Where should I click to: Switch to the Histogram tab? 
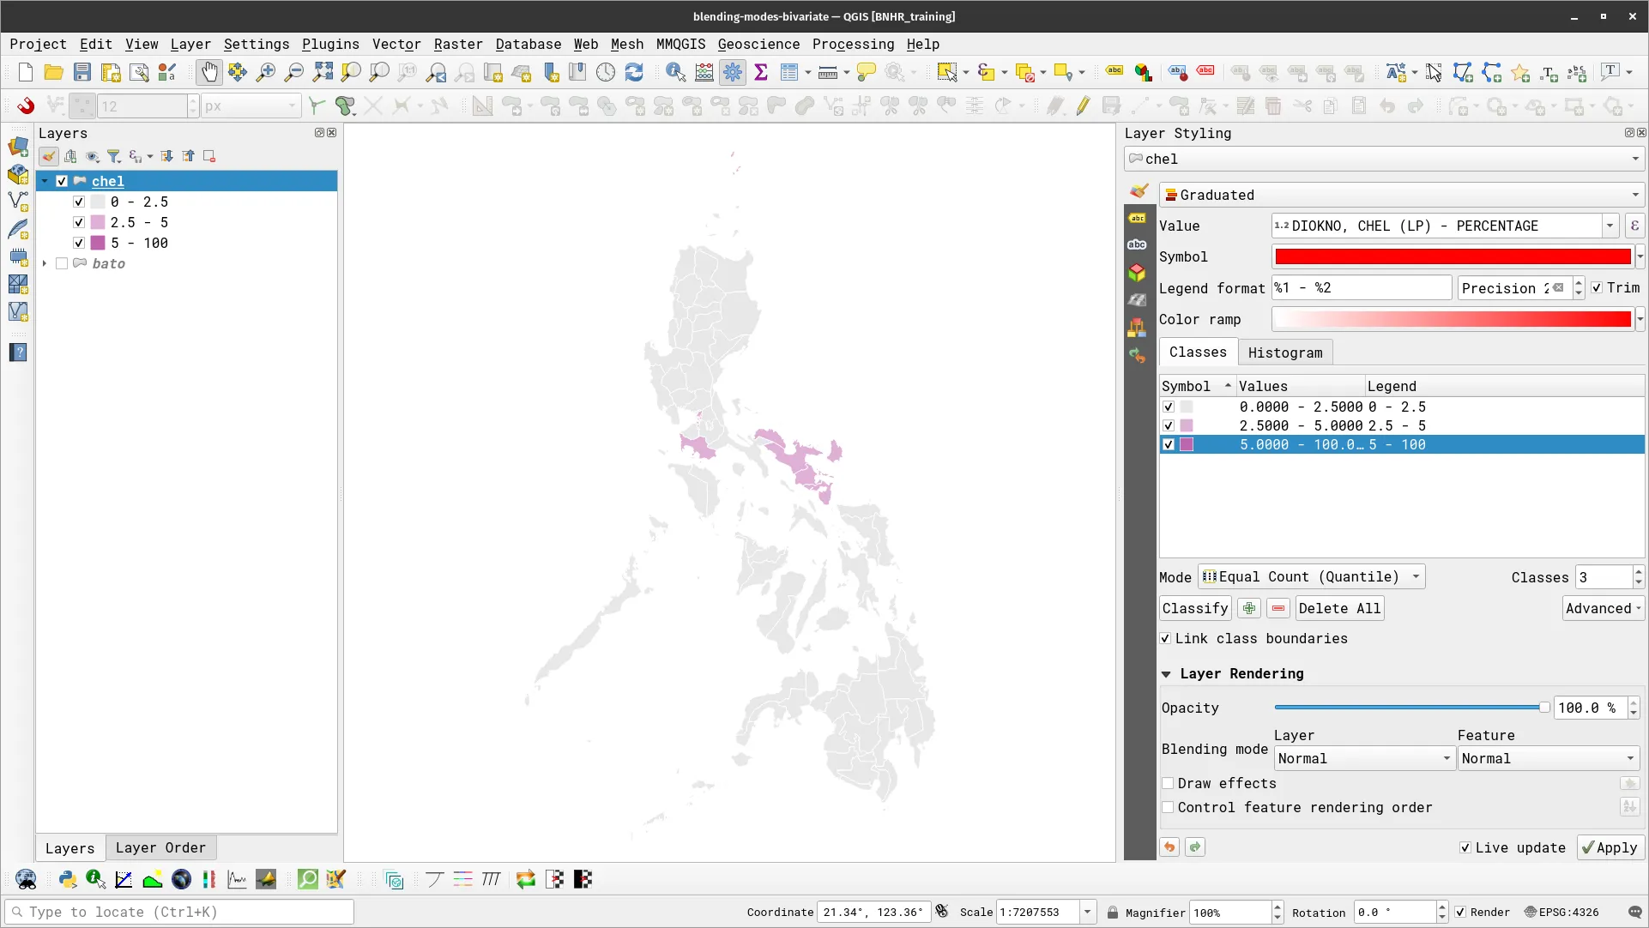coord(1285,353)
